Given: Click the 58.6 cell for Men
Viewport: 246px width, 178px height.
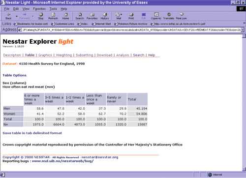Looking at the screenshot, I should pos(34,109).
